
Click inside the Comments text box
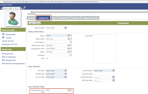(x=105, y=49)
